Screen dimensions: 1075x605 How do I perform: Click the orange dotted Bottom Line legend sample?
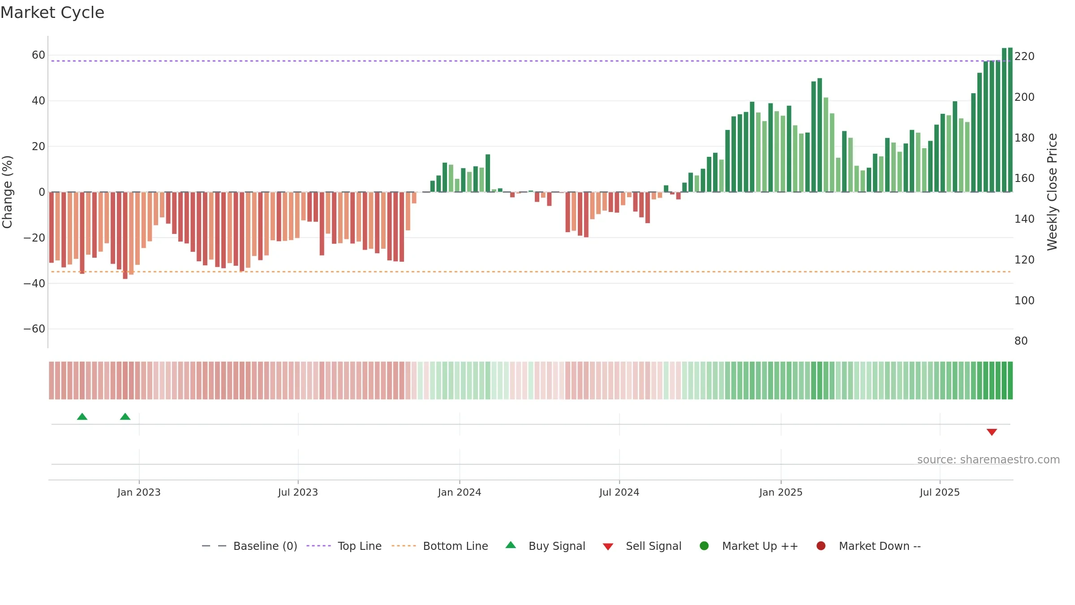tap(404, 546)
